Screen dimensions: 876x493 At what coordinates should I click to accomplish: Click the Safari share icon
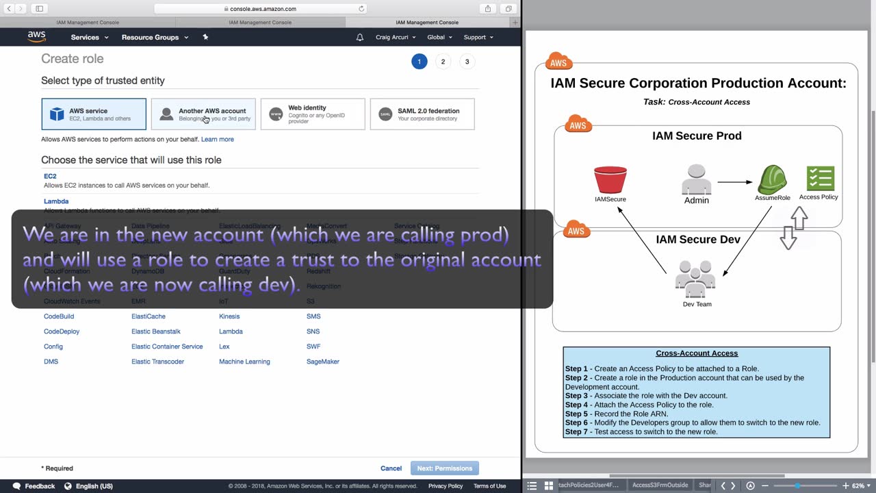point(488,9)
